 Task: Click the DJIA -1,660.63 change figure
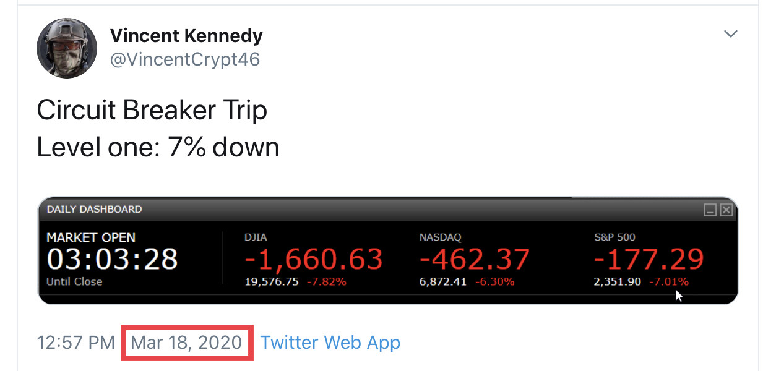(x=313, y=259)
